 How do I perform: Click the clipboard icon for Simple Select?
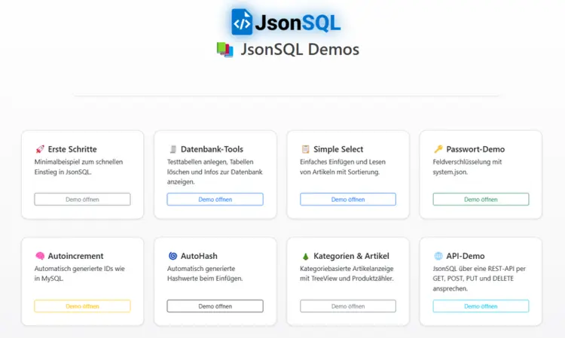tap(305, 149)
